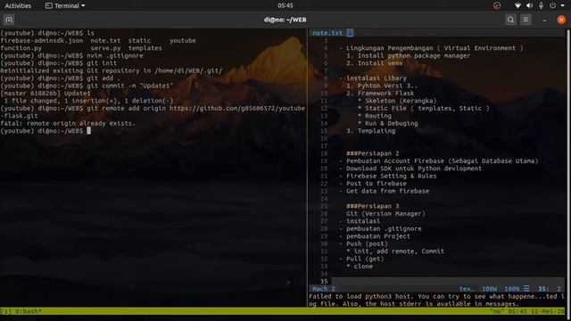Open a new terminal tab button
The height and width of the screenshot is (321, 571).
[9, 20]
